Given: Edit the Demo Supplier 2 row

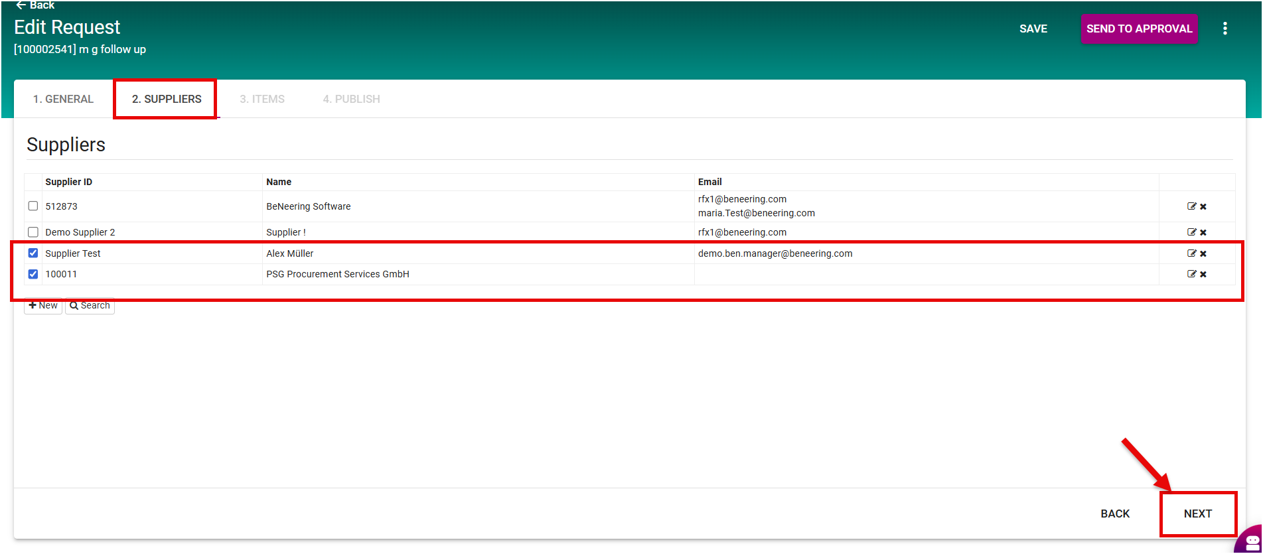Looking at the screenshot, I should point(1191,232).
